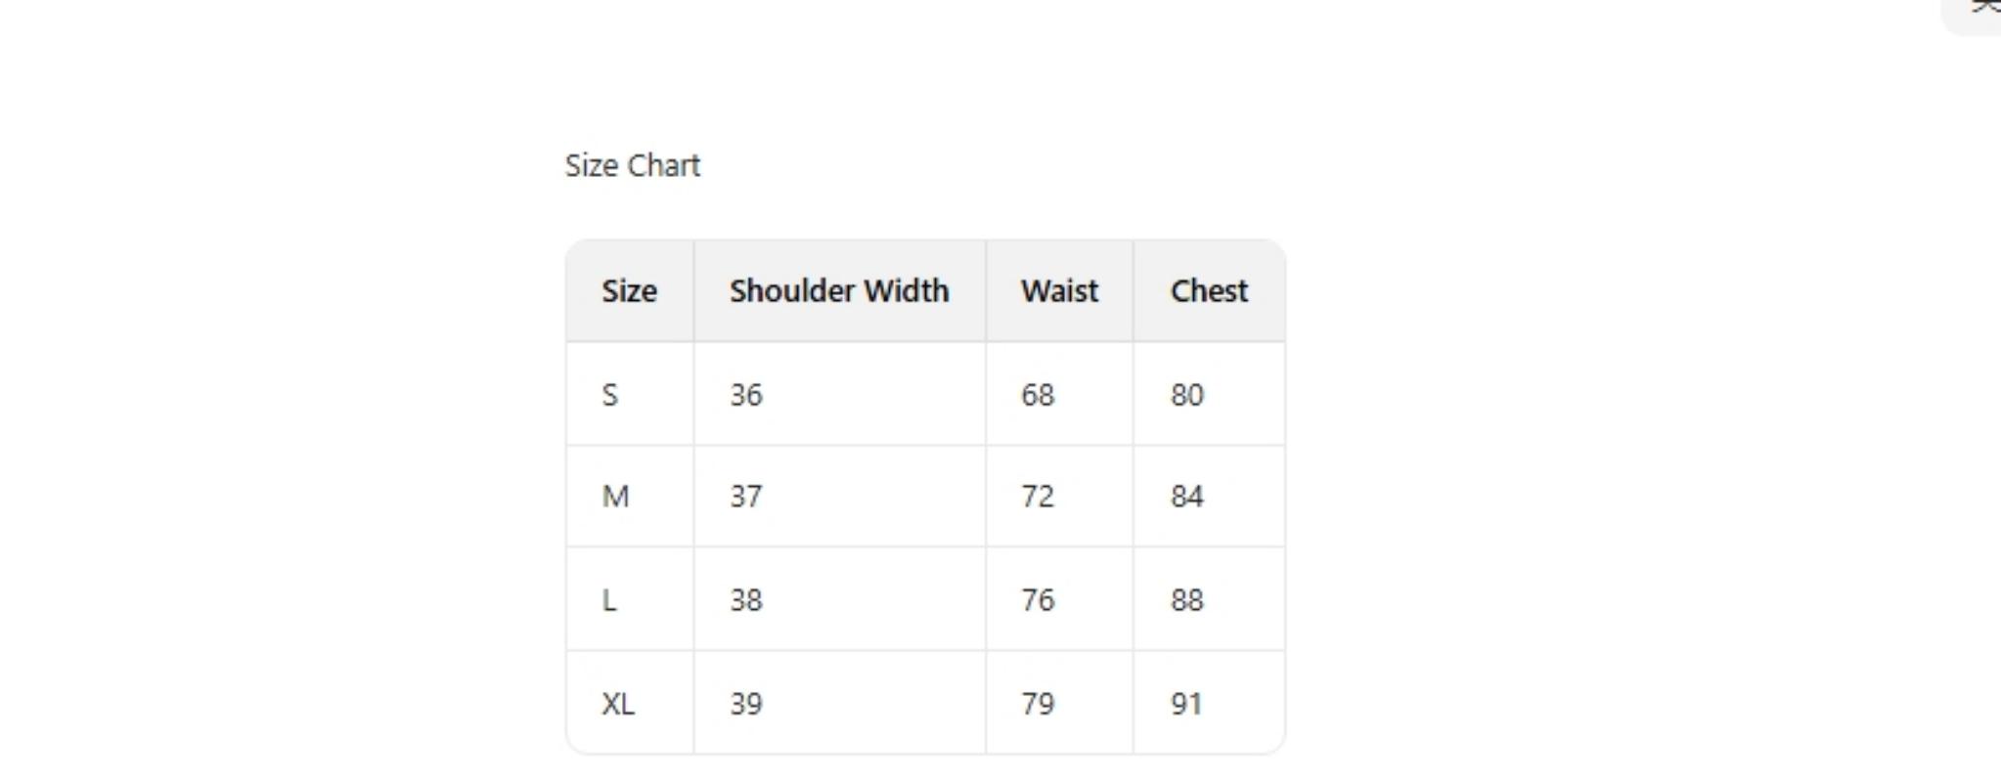Click waist value 76 in L row

pyautogui.click(x=1038, y=600)
